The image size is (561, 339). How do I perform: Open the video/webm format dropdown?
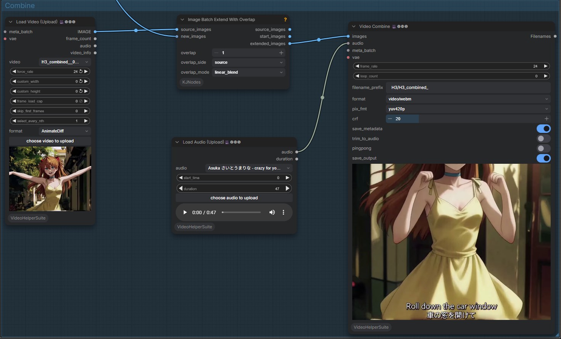coord(468,99)
